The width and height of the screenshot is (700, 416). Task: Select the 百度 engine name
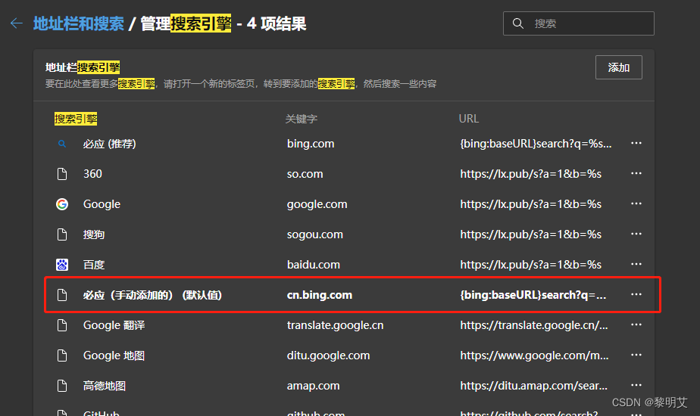click(x=94, y=265)
